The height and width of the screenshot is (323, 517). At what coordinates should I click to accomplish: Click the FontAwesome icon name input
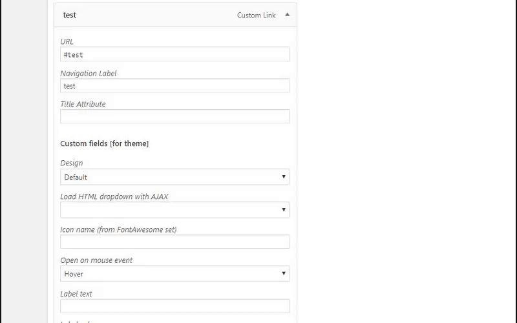(174, 242)
